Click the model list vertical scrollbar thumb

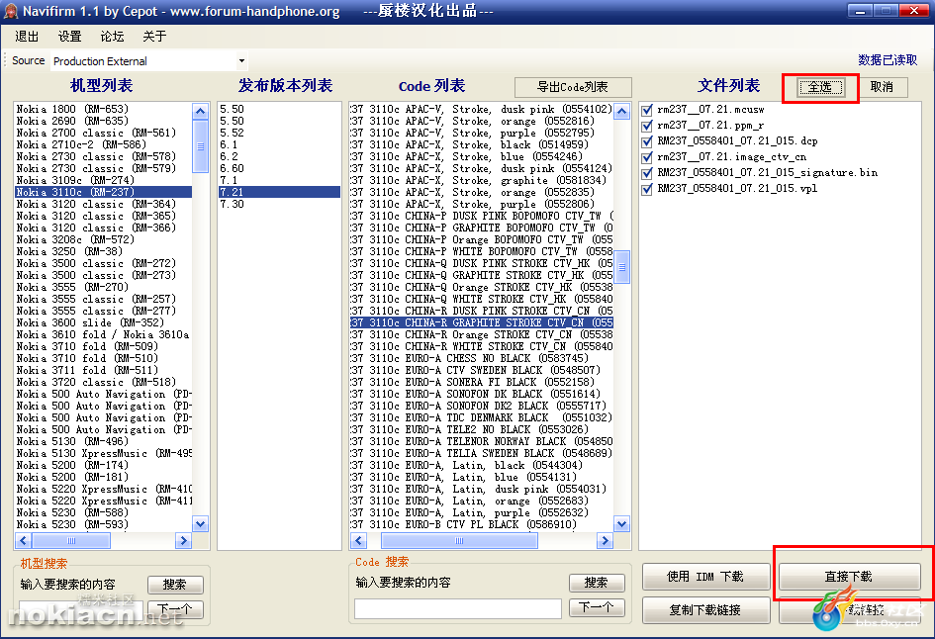click(200, 146)
